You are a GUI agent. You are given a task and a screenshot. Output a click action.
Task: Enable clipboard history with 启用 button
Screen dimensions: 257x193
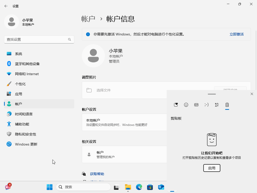212,168
